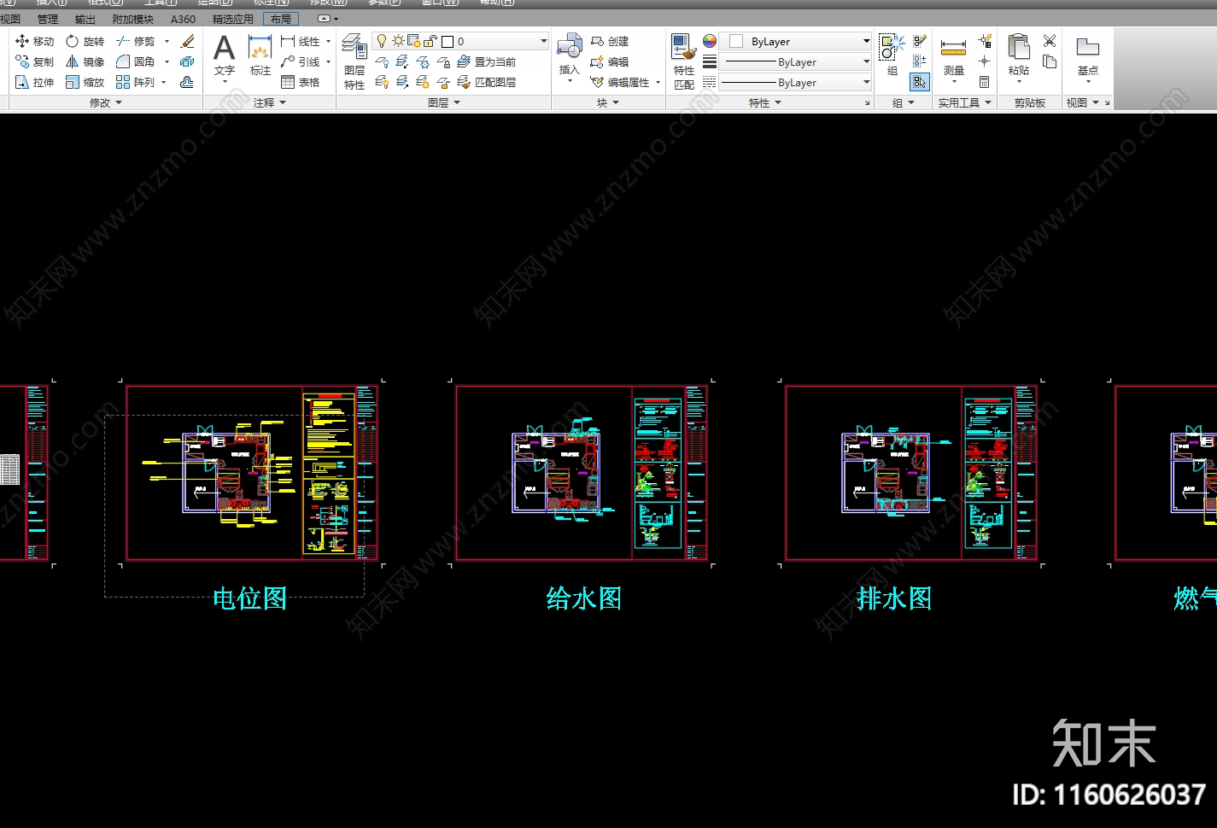Click Create block (创建)
The height and width of the screenshot is (828, 1217).
click(x=610, y=41)
